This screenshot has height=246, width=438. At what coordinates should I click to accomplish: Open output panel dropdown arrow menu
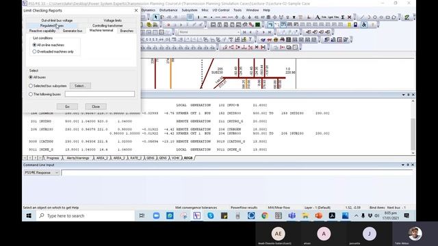(403, 95)
